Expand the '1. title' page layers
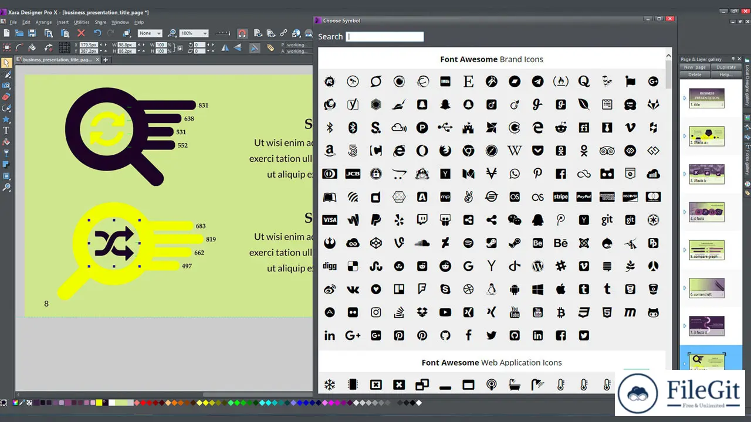Screen dimensions: 751x422 tap(685, 98)
